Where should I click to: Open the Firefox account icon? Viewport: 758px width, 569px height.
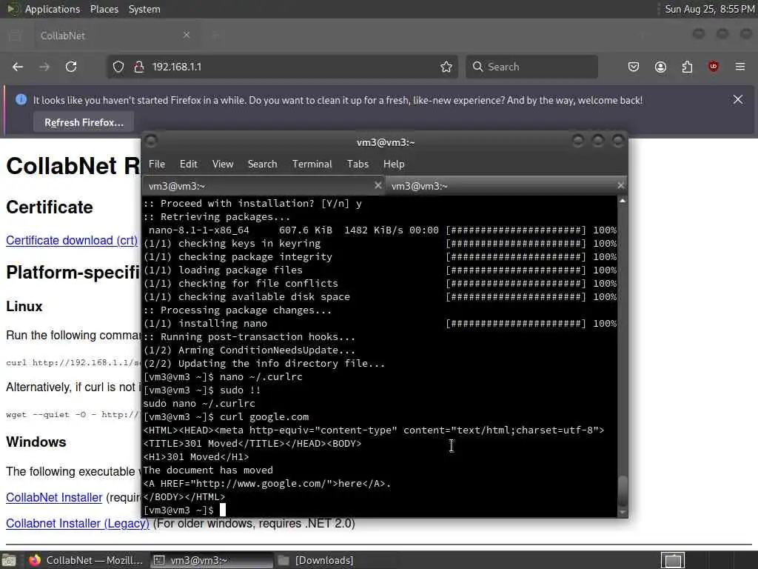(660, 67)
